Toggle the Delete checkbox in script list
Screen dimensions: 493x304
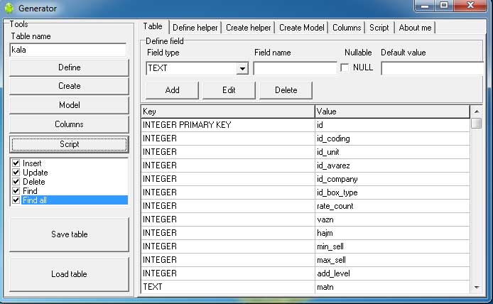point(17,182)
